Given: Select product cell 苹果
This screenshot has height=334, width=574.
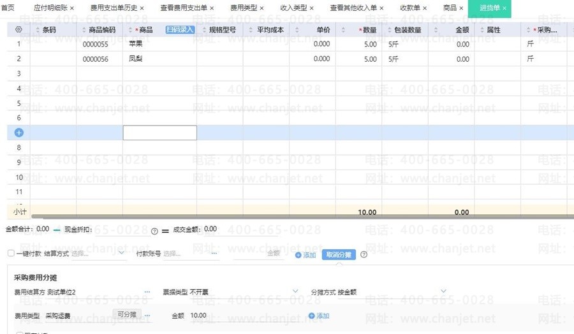Looking at the screenshot, I should click(x=159, y=44).
